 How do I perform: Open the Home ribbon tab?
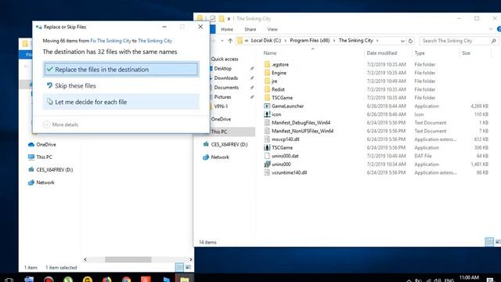227,29
